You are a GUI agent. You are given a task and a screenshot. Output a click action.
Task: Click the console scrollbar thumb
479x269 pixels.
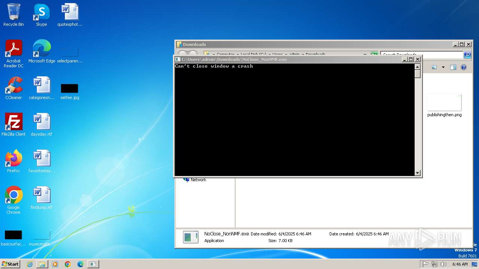point(418,74)
